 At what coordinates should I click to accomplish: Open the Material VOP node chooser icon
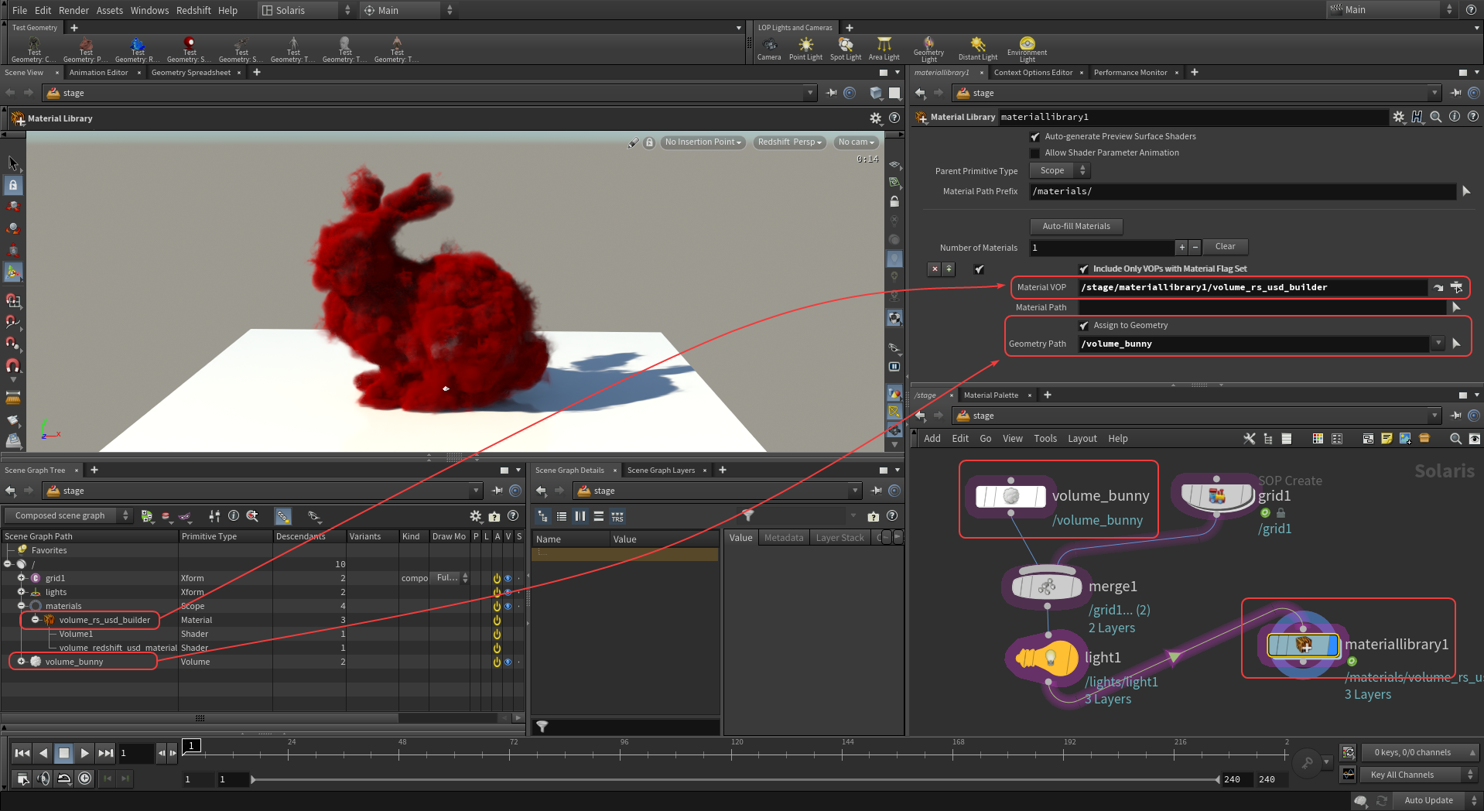tap(1456, 287)
